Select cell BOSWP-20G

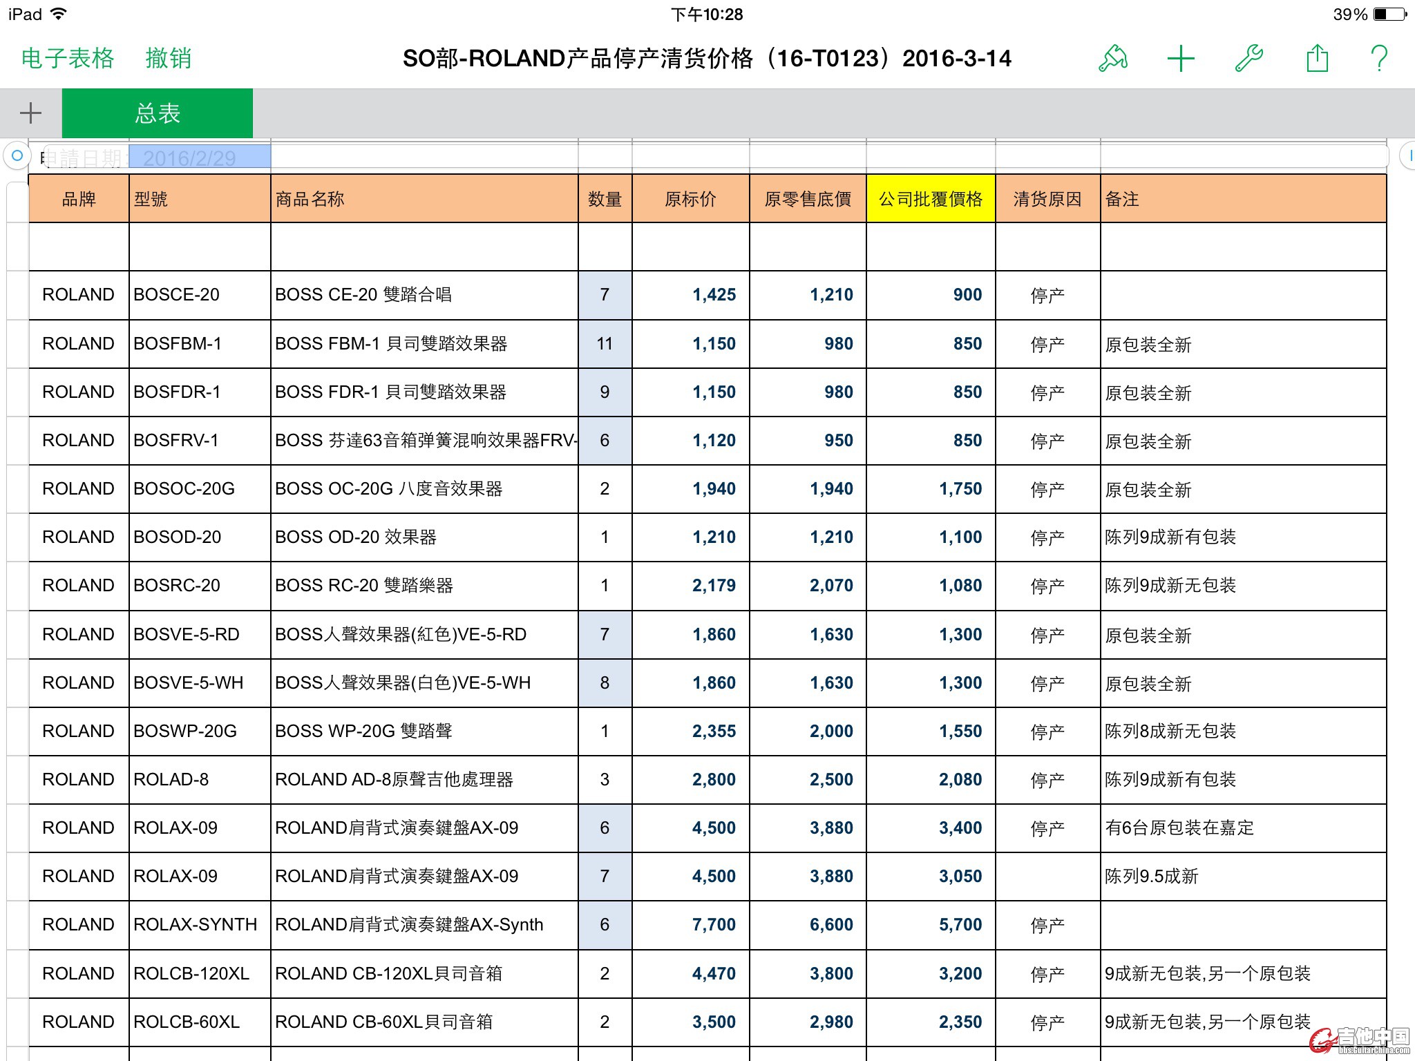click(200, 731)
